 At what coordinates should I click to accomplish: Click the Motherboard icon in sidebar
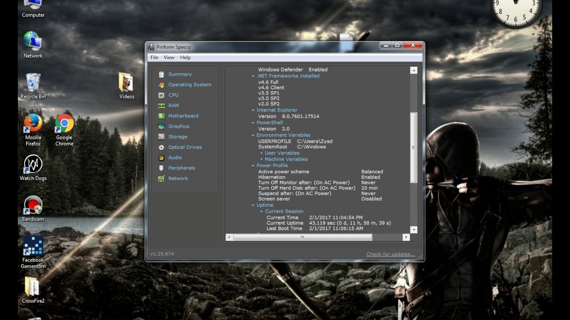click(x=161, y=116)
